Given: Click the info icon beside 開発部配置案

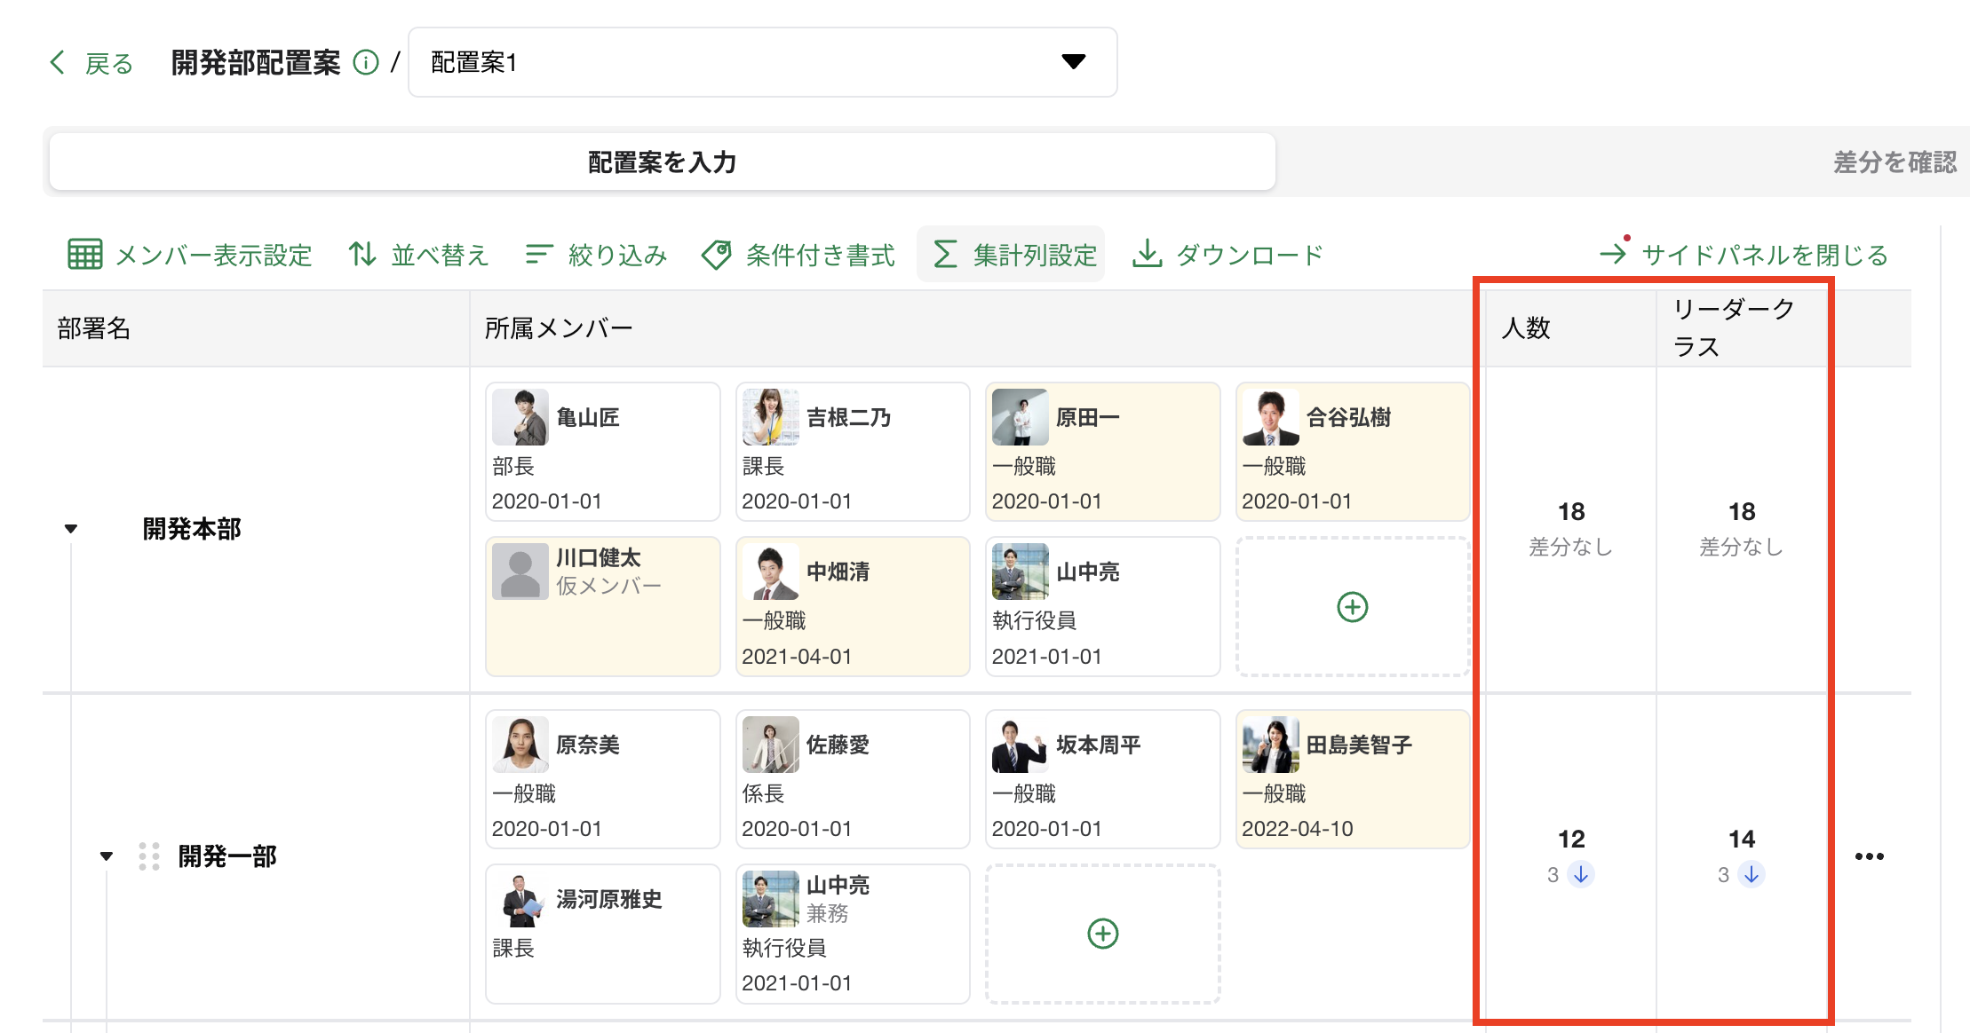Looking at the screenshot, I should (366, 62).
